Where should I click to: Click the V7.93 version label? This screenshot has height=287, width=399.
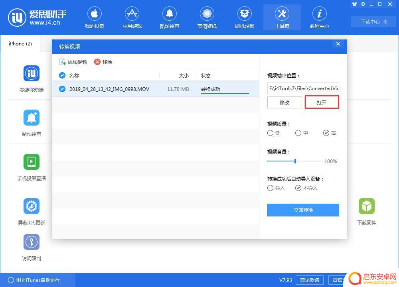[x=286, y=280]
